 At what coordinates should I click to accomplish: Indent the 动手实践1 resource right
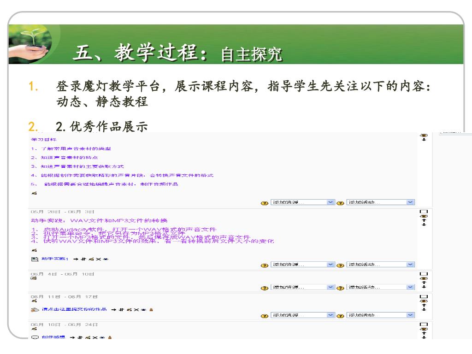click(76, 259)
